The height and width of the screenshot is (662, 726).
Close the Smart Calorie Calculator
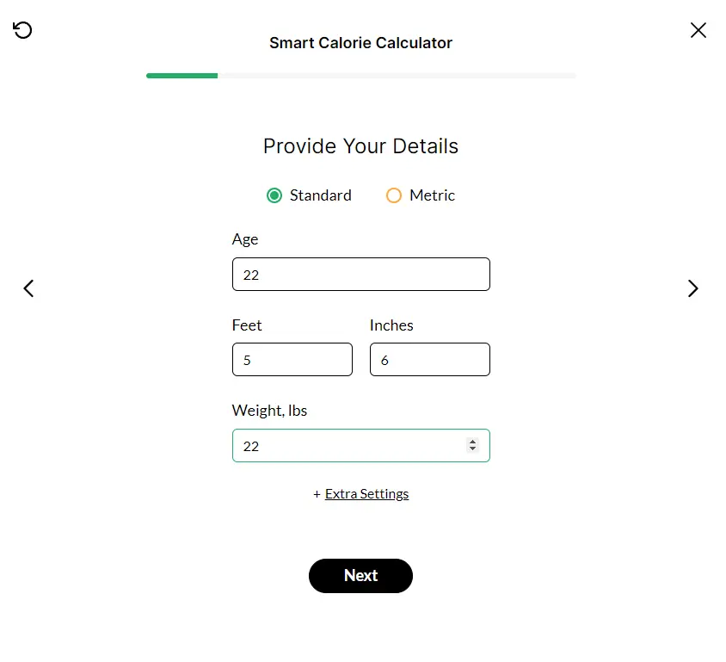point(698,30)
